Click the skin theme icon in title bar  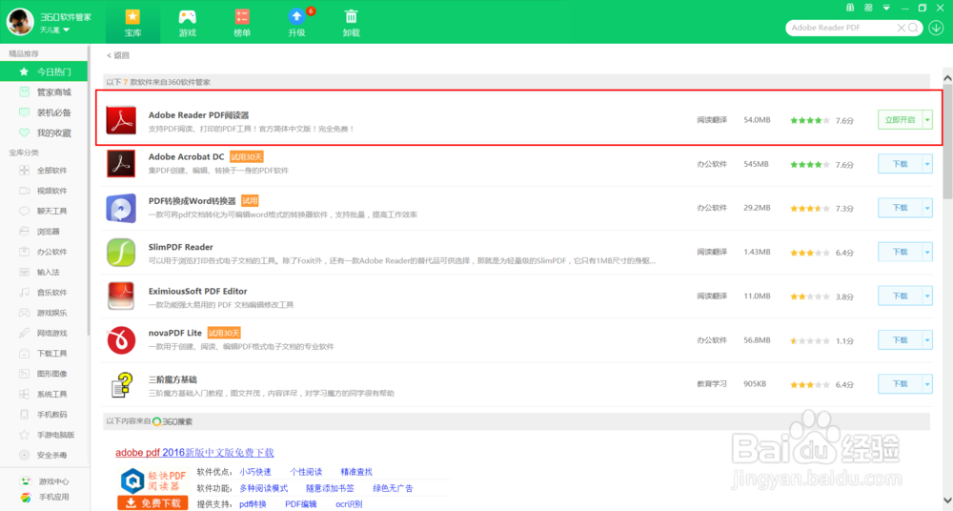(x=868, y=8)
